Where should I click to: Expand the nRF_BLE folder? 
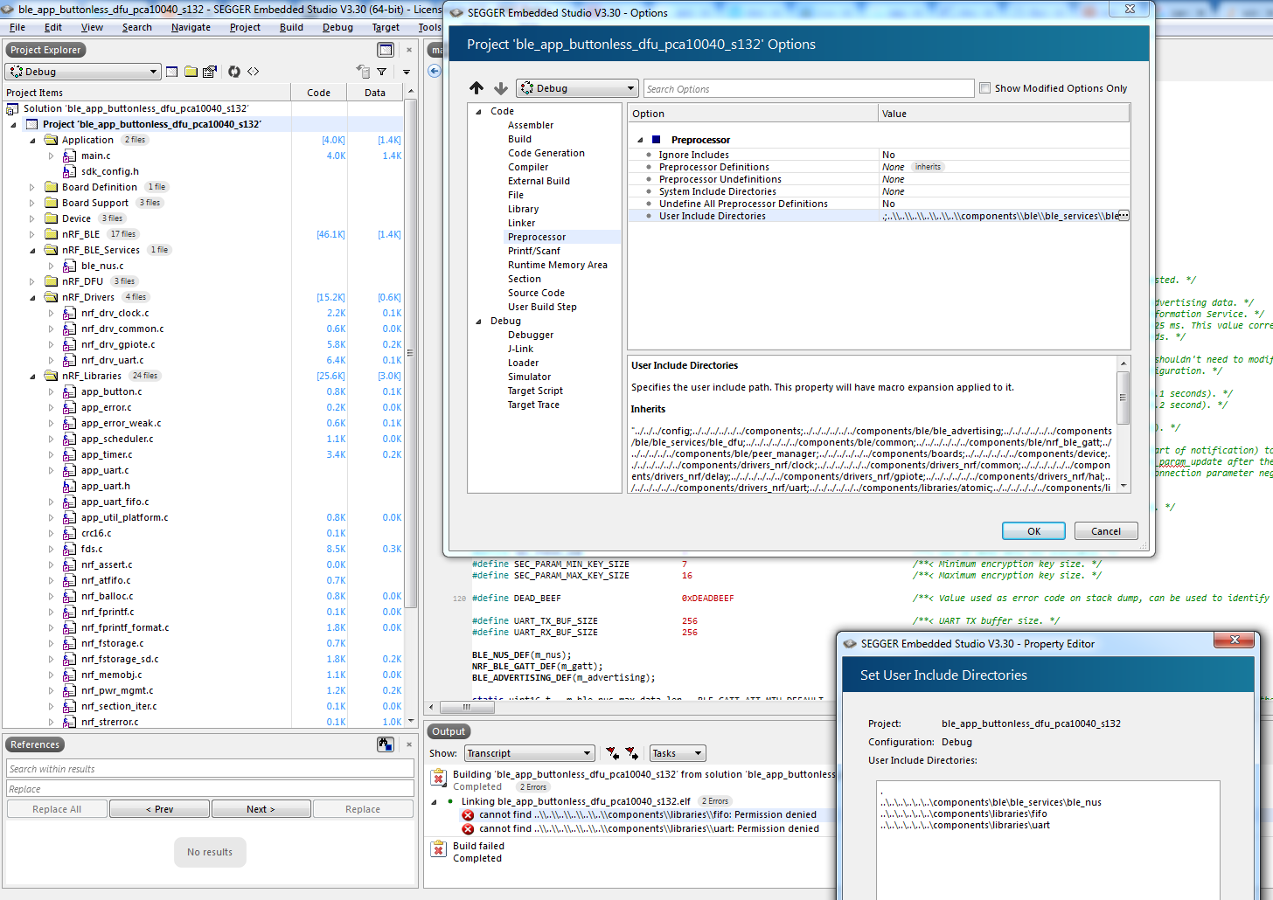[x=32, y=234]
